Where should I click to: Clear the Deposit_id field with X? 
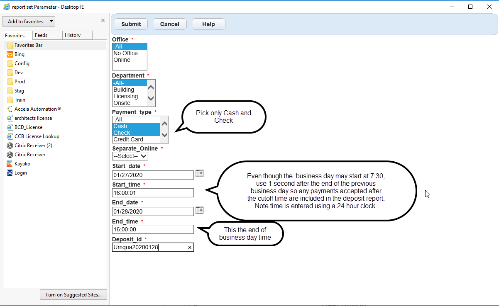[190, 248]
